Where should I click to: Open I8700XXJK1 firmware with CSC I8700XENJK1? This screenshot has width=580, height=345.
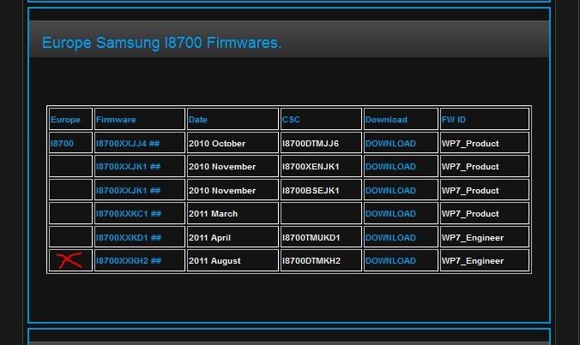pos(128,167)
